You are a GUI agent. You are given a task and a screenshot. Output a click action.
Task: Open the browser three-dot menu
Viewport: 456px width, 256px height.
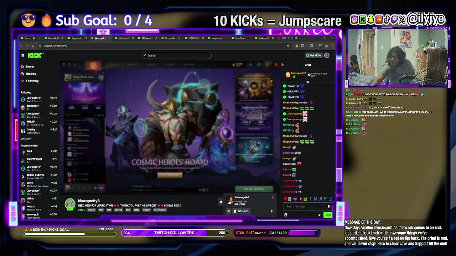pos(332,46)
